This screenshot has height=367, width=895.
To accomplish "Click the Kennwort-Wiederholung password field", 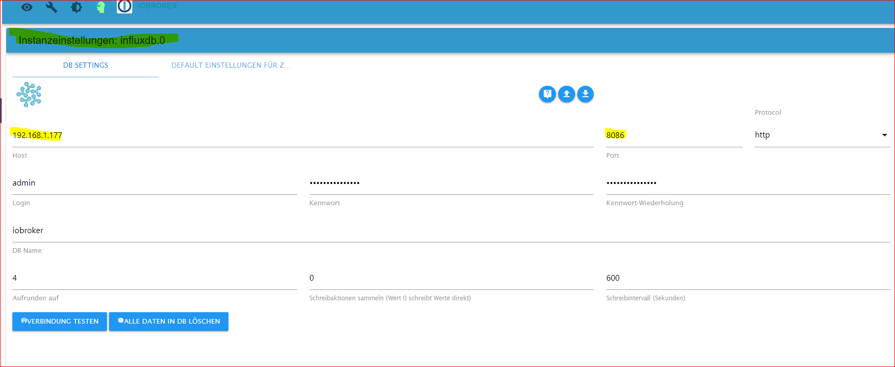I will (748, 183).
